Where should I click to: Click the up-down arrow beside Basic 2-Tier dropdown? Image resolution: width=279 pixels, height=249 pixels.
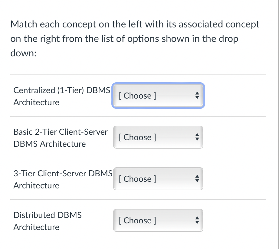(197, 137)
